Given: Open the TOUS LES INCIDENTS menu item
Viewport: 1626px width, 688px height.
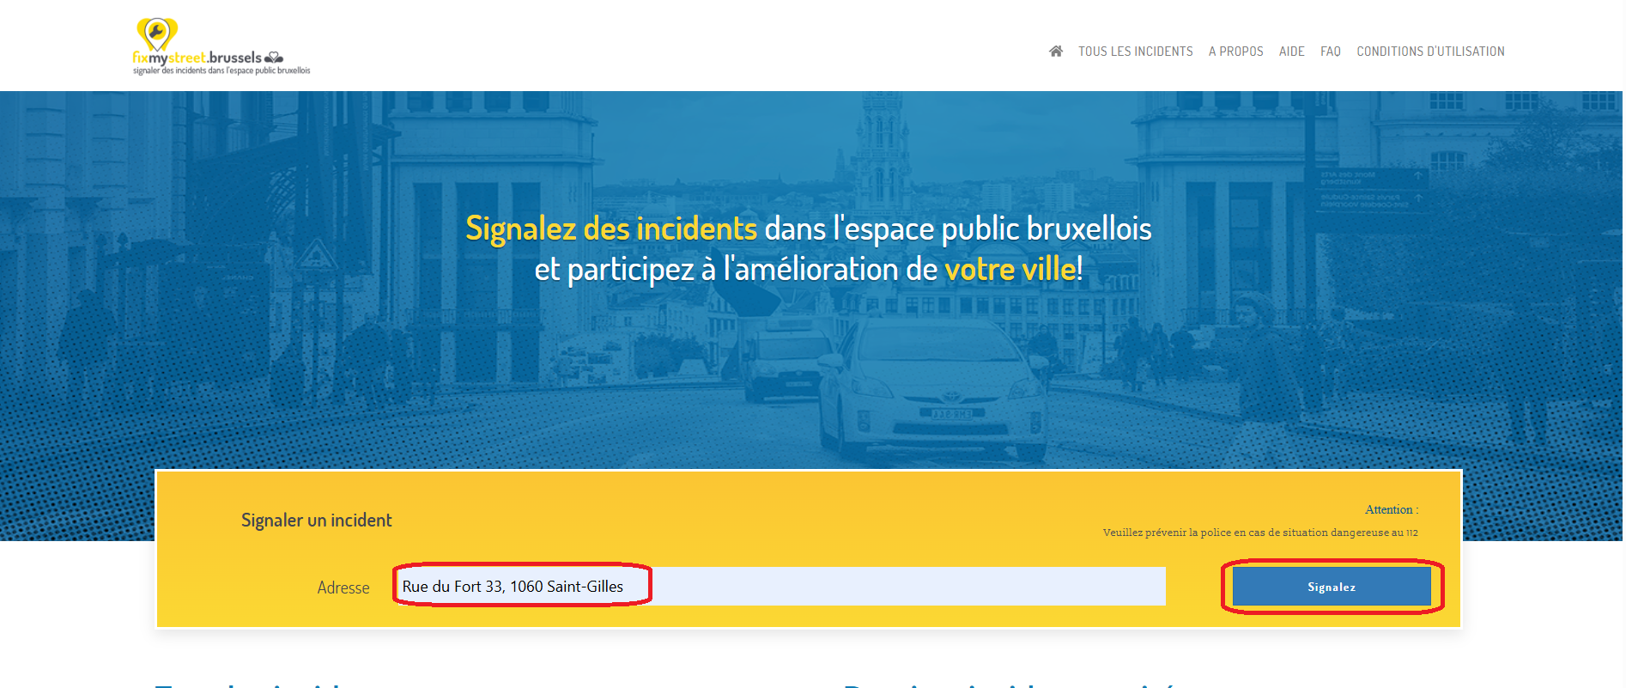Looking at the screenshot, I should point(1135,52).
